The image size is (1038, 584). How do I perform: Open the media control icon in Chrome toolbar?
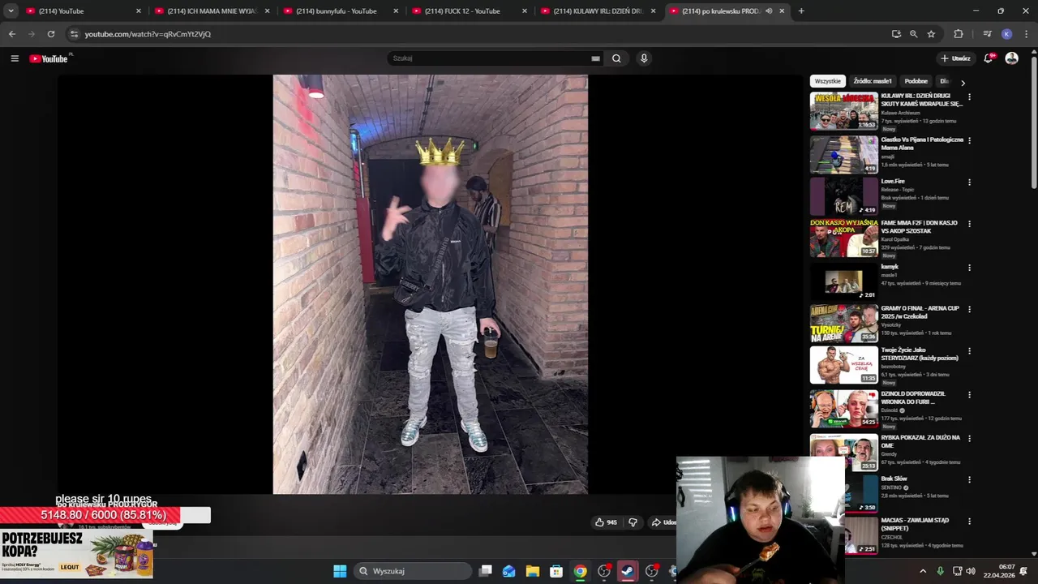(987, 34)
